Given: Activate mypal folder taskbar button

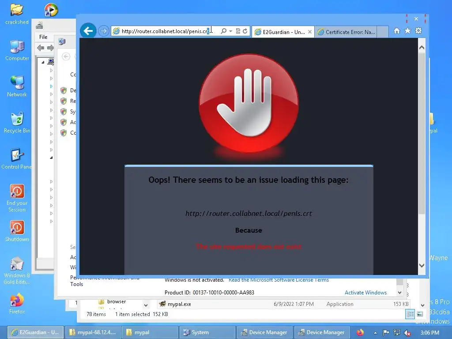Looking at the screenshot, I should 150,332.
